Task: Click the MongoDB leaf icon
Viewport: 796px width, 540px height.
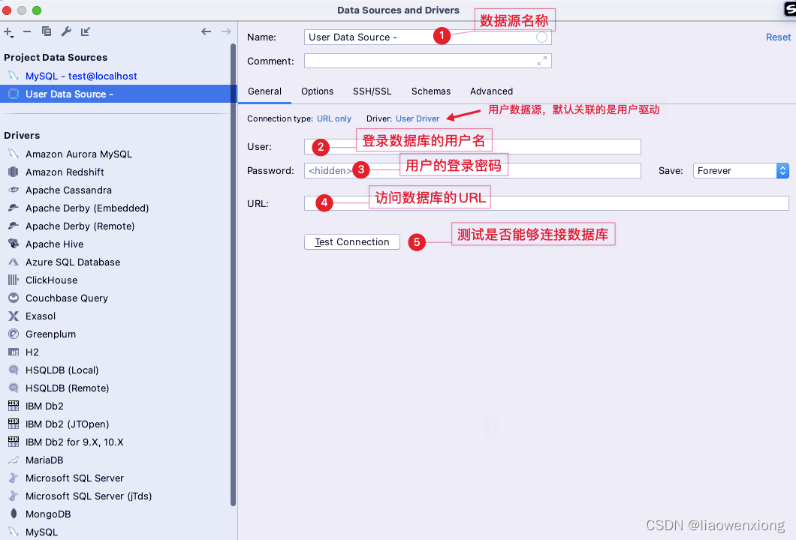Action: tap(14, 514)
